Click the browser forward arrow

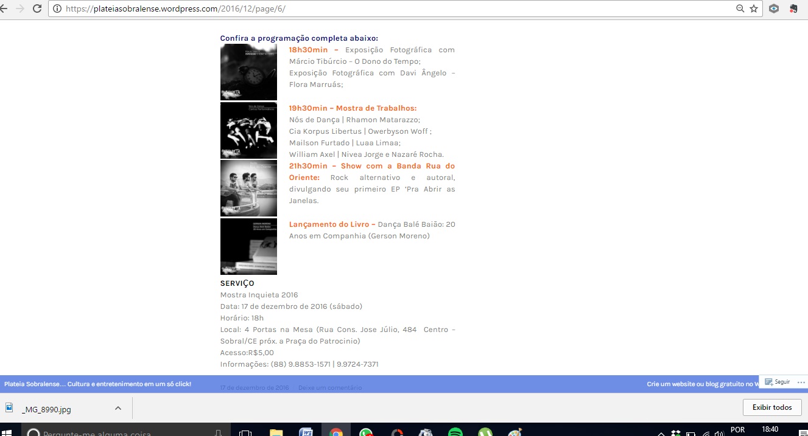pos(20,9)
